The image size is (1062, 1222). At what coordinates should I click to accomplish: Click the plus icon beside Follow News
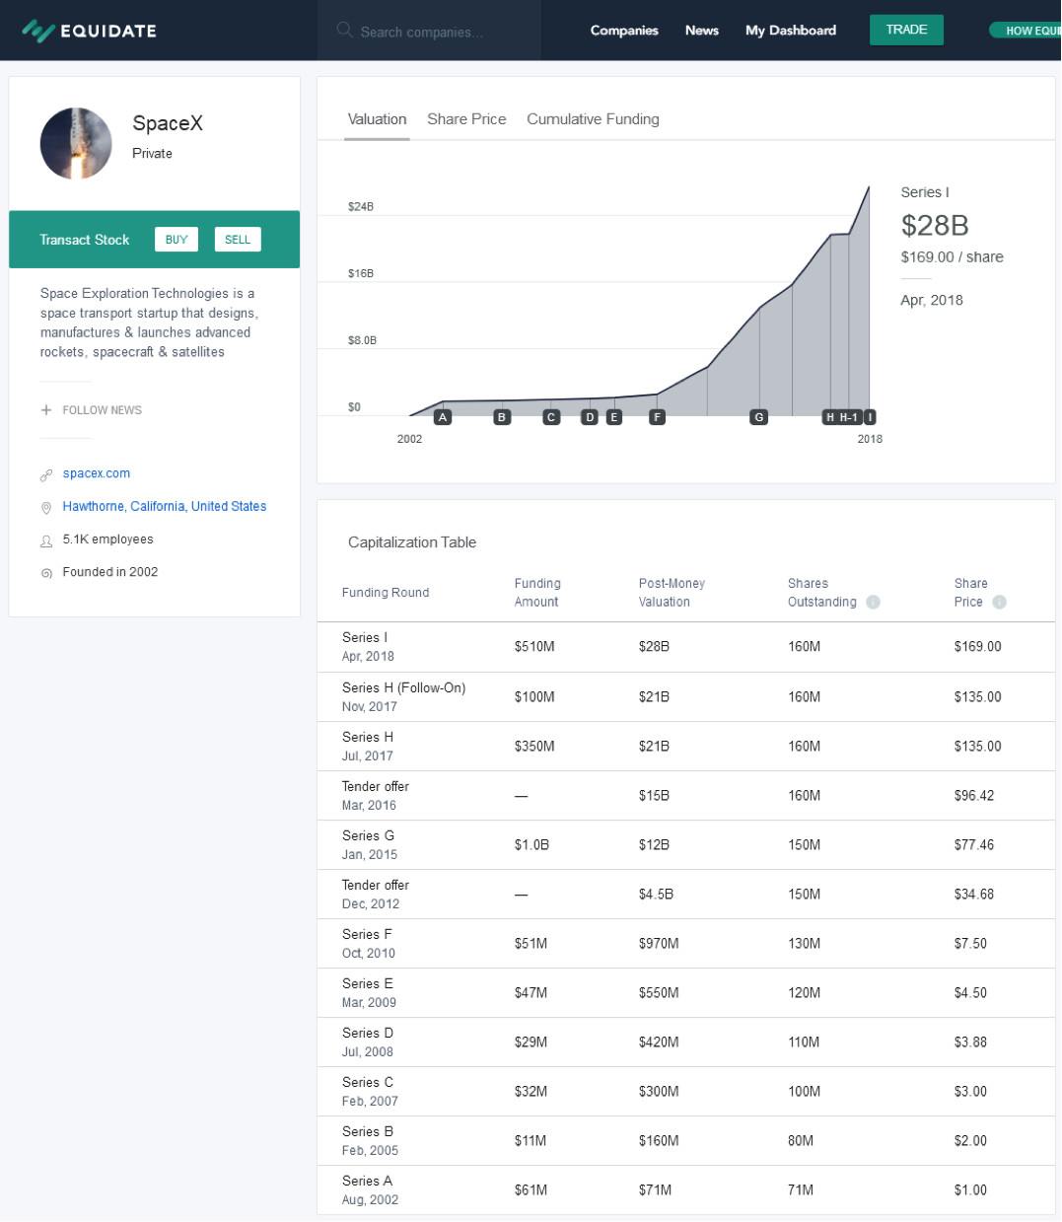46,410
